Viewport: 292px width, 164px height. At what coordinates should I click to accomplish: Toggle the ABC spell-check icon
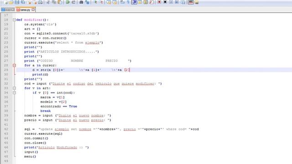191,2
